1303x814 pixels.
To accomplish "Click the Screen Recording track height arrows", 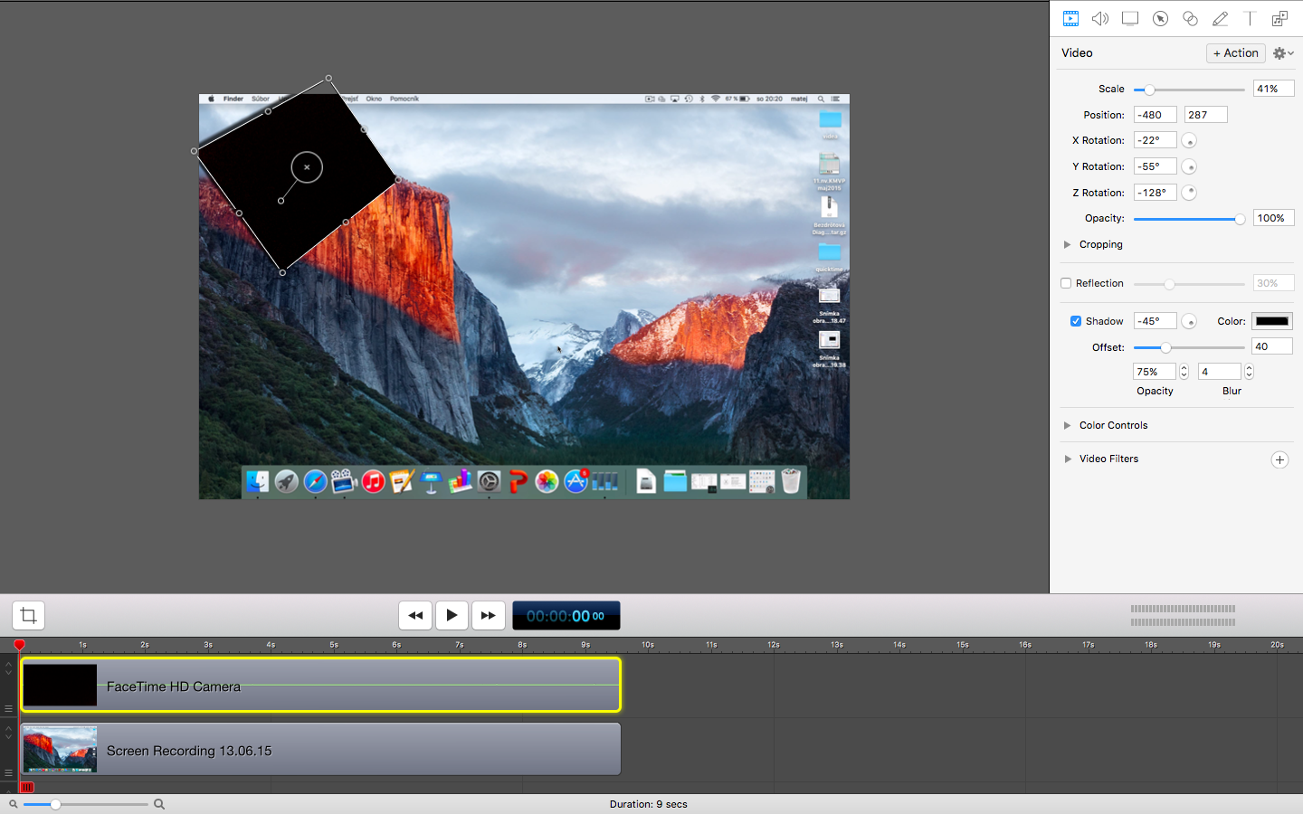I will click(x=8, y=733).
